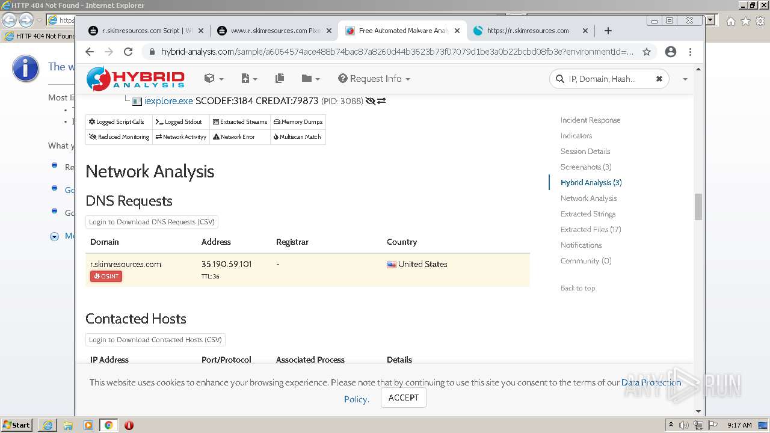The height and width of the screenshot is (433, 770).
Task: Go to Community (0) section
Action: click(x=586, y=261)
